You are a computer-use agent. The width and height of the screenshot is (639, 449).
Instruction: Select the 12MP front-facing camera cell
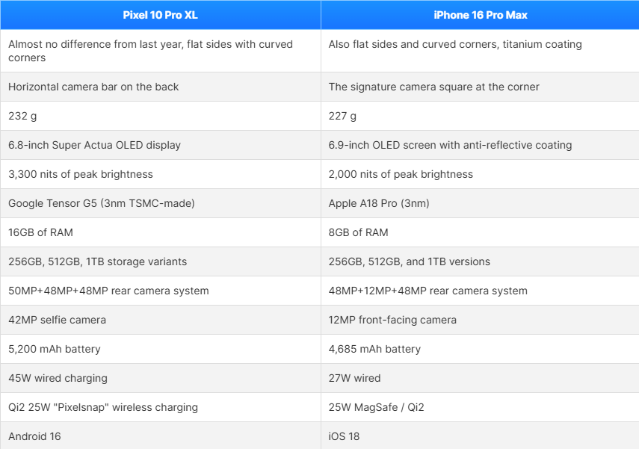coord(480,320)
